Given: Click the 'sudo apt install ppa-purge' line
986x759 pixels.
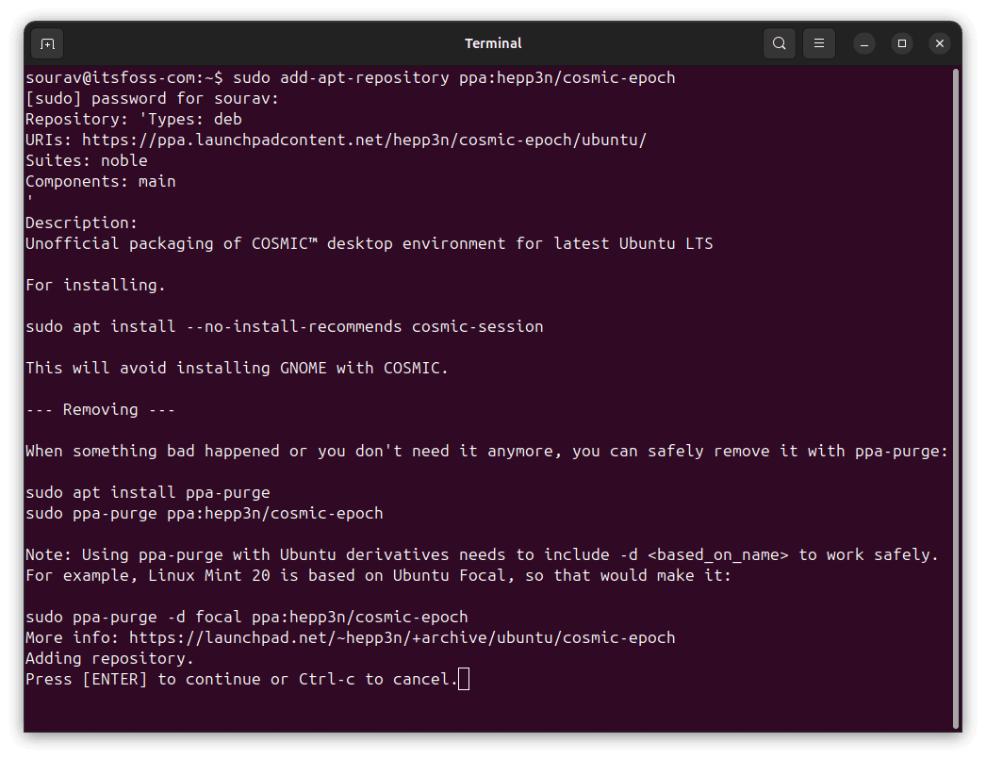Looking at the screenshot, I should [x=147, y=492].
